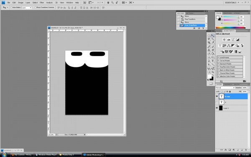Open Windows Media Player from taskbar
251x157 pixels.
[x=46, y=155]
